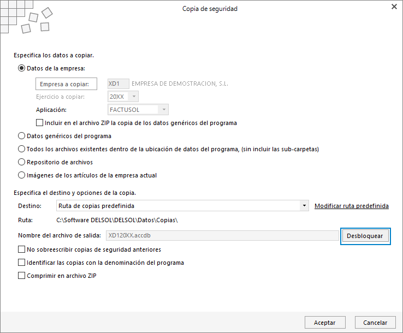Toggle 'Identificar las copias con la denominación' checkbox
The image size is (403, 333).
point(22,263)
